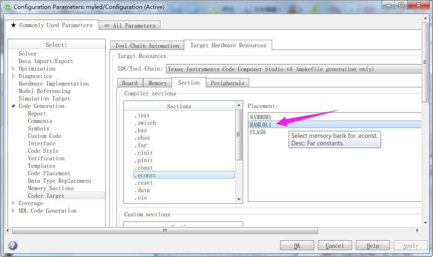Viewport: 433px width, 257px height.
Task: Select Custom Code in the tree
Action: point(45,136)
